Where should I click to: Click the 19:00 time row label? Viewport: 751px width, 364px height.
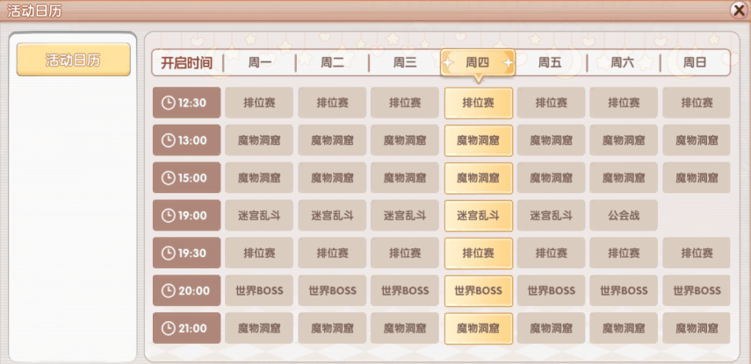coord(187,215)
